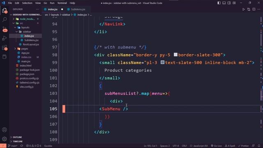The width and height of the screenshot is (263, 148).
Task: Open the Explorer view in activity bar
Action: 5,10
